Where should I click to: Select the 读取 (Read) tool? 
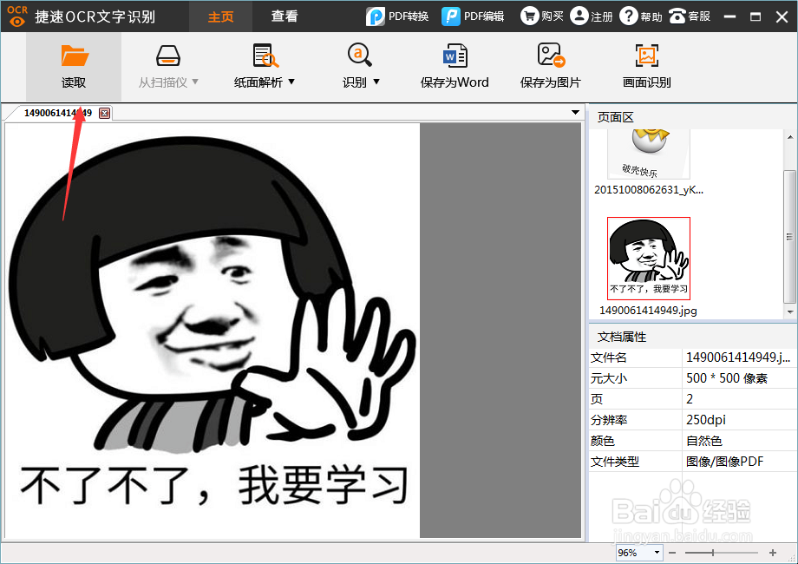pos(75,67)
